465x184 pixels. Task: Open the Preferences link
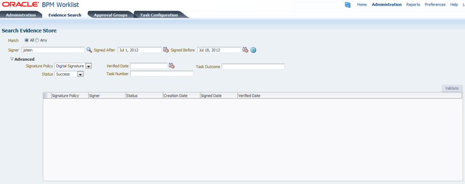[435, 5]
